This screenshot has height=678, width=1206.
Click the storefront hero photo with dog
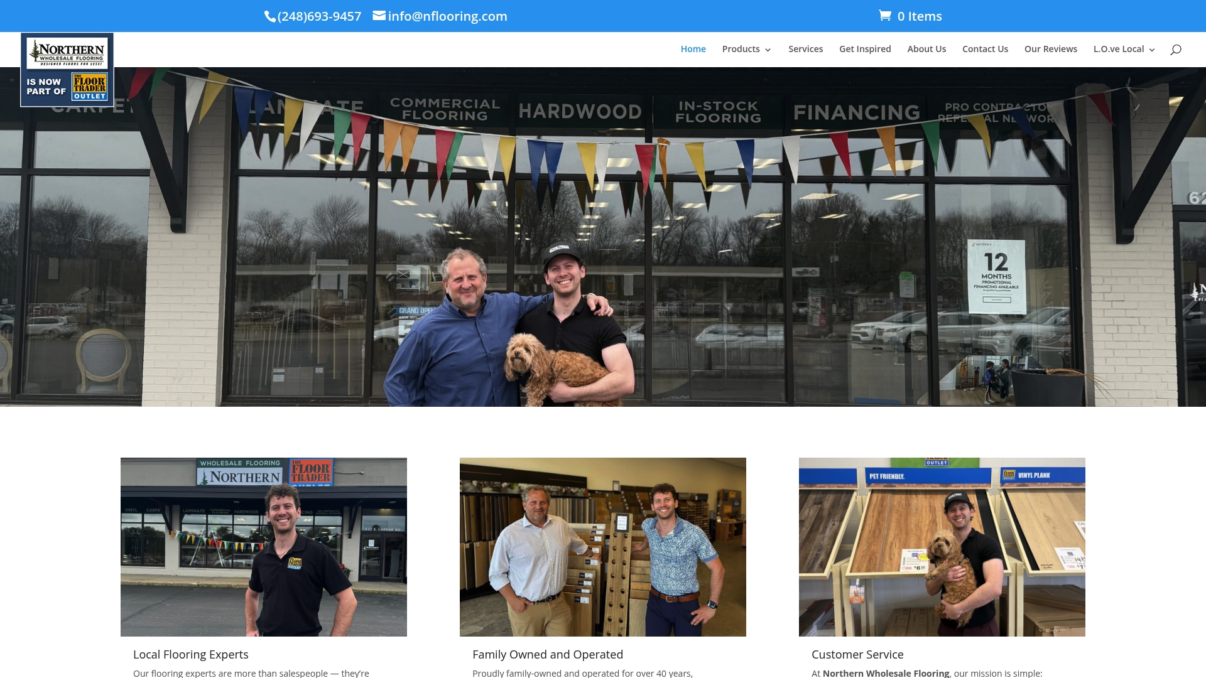point(603,237)
